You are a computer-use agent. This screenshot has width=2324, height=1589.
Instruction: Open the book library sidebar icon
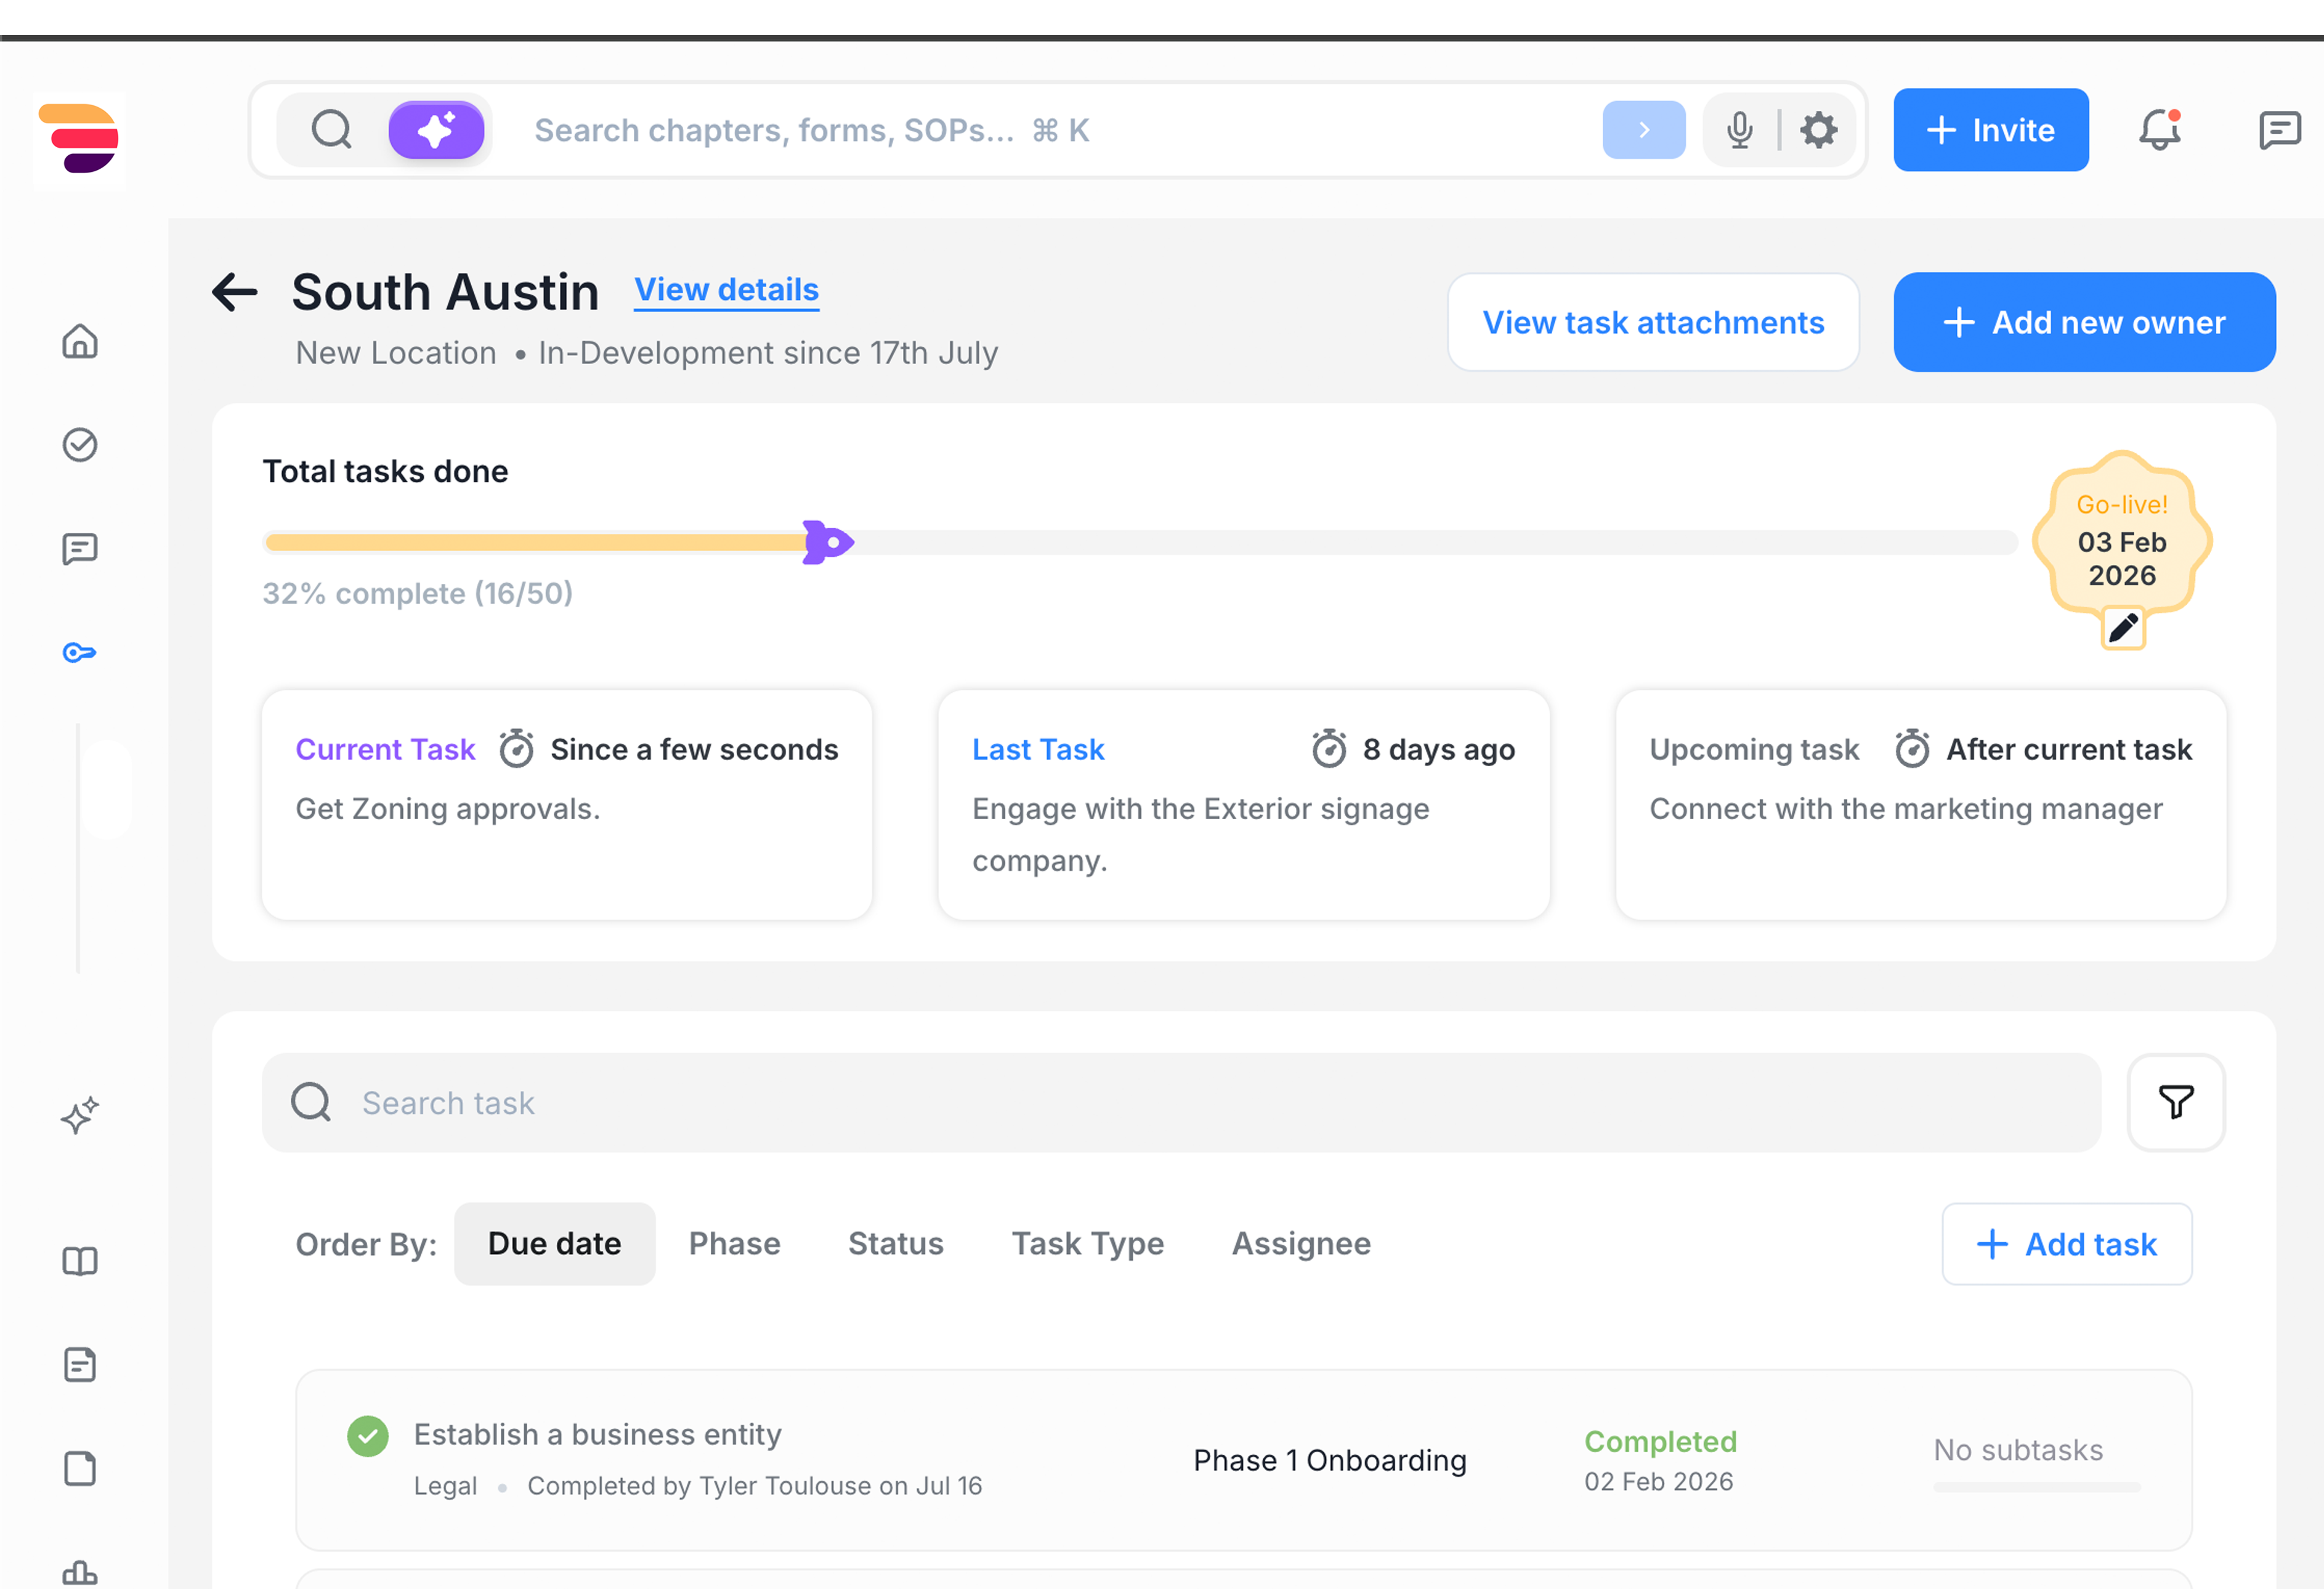(x=80, y=1261)
